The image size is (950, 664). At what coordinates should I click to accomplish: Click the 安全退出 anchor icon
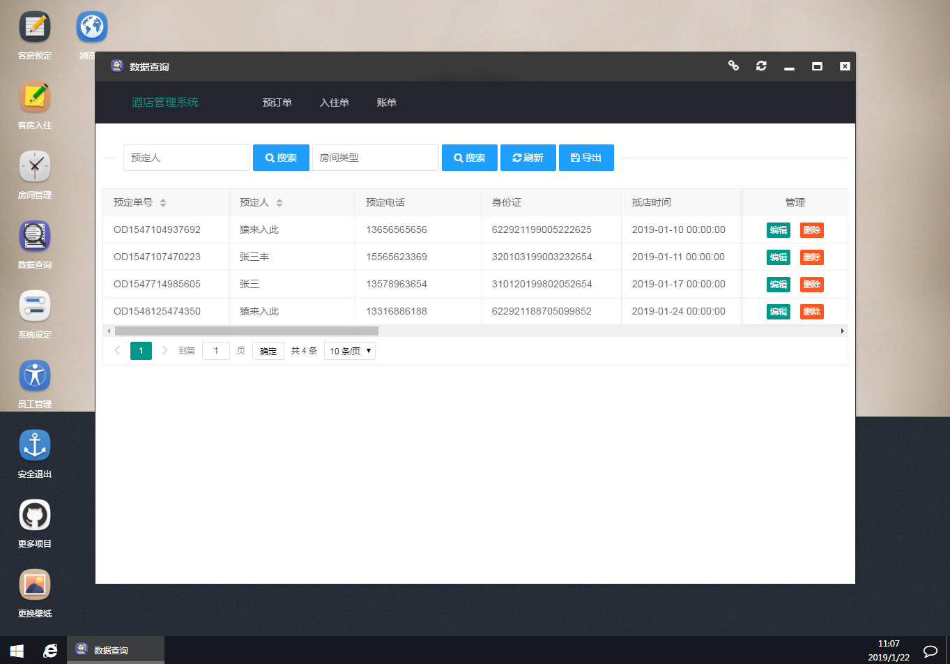pos(35,446)
